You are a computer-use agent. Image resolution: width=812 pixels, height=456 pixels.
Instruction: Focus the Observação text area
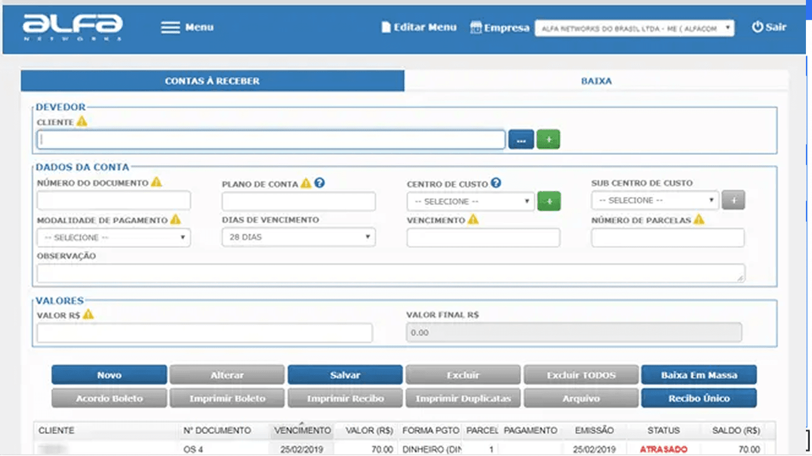click(x=391, y=273)
